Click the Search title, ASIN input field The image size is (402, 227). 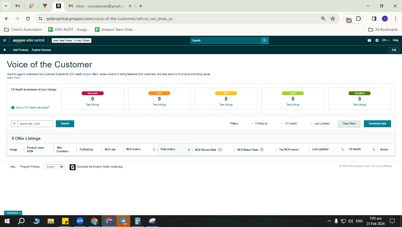click(35, 124)
